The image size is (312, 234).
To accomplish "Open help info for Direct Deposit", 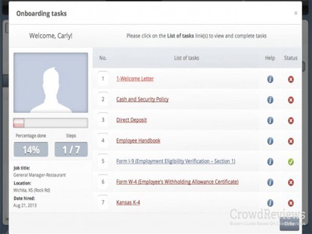I will pyautogui.click(x=270, y=121).
